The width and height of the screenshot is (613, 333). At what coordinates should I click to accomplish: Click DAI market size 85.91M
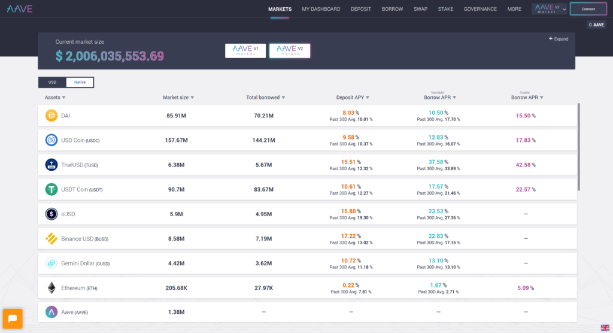point(177,116)
